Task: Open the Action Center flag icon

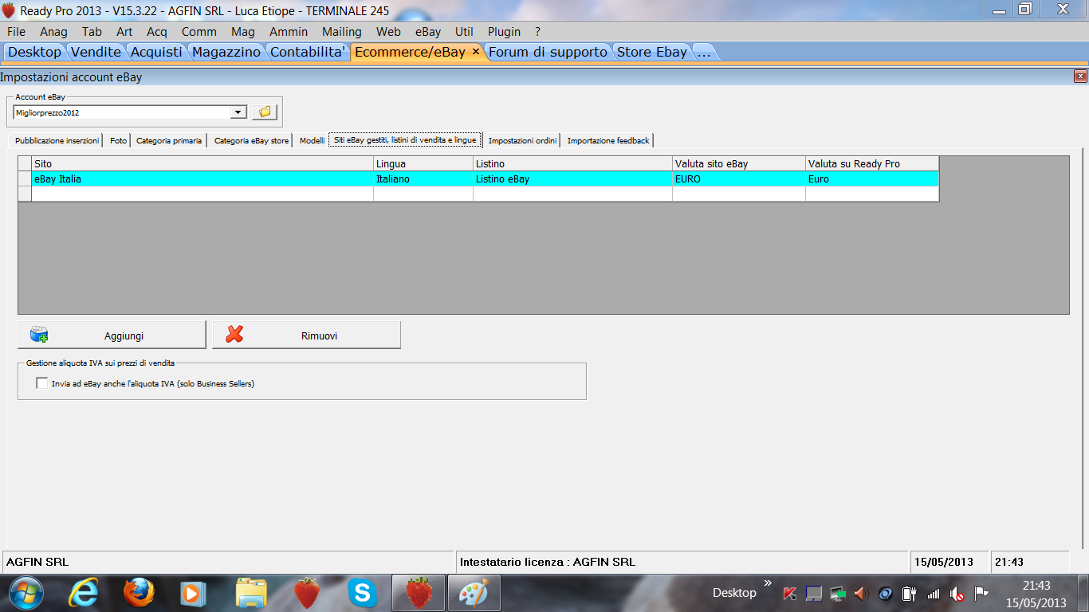Action: click(981, 594)
